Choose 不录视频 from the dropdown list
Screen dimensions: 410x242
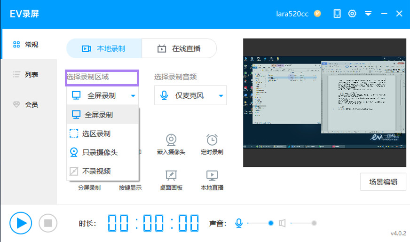[x=102, y=171]
